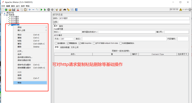This screenshot has width=192, height=103.
Task: Tick the 与浏览器兼容的头 checkbox
Action: (x=121, y=43)
